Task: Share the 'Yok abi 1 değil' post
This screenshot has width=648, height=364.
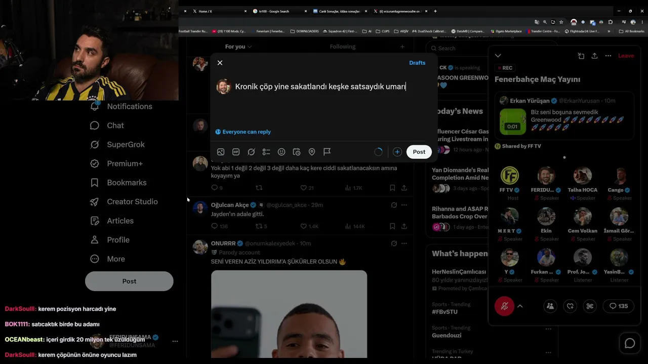Action: [404, 188]
